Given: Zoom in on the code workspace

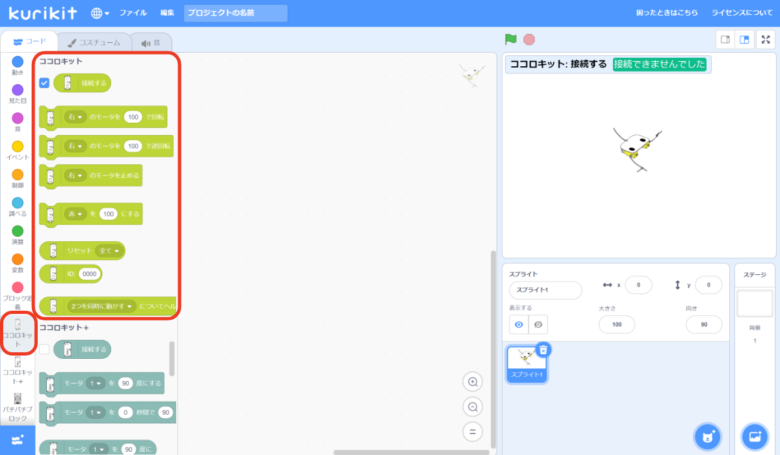Looking at the screenshot, I should (473, 382).
